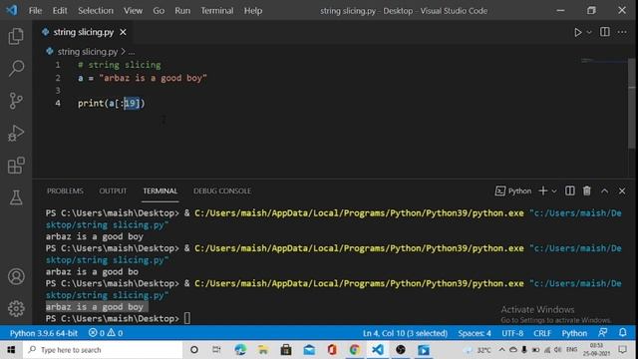
Task: Expand the run button dropdown arrow
Action: tap(589, 32)
